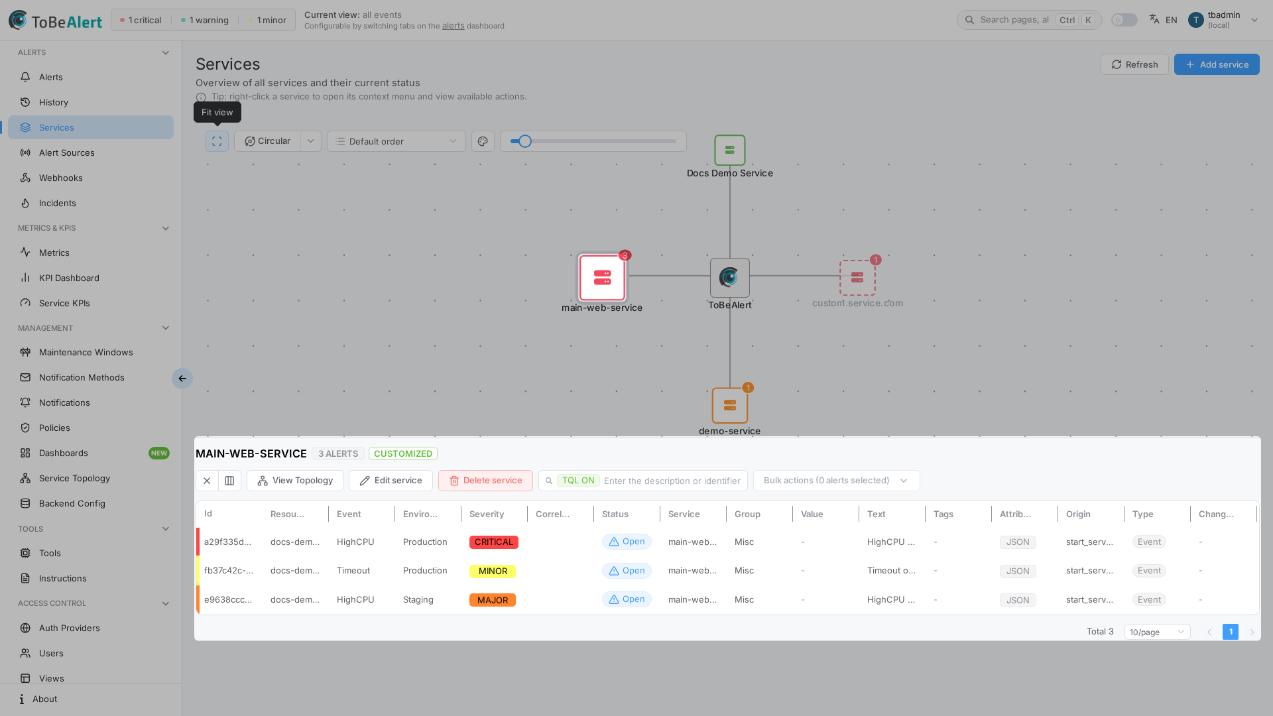Click the zoom slider handle

point(525,141)
